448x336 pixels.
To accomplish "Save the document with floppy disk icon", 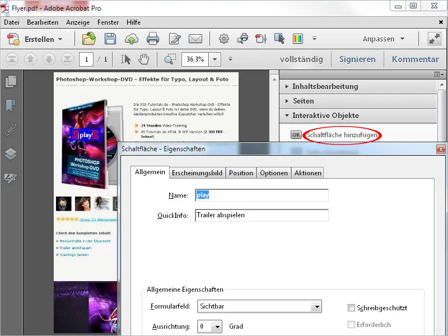I will [110, 39].
